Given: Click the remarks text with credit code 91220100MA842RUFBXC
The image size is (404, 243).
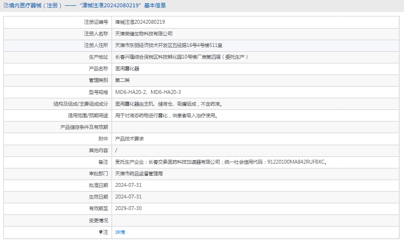Looking at the screenshot, I should point(221,162).
